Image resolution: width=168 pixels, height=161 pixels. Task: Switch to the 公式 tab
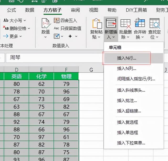[12, 10]
